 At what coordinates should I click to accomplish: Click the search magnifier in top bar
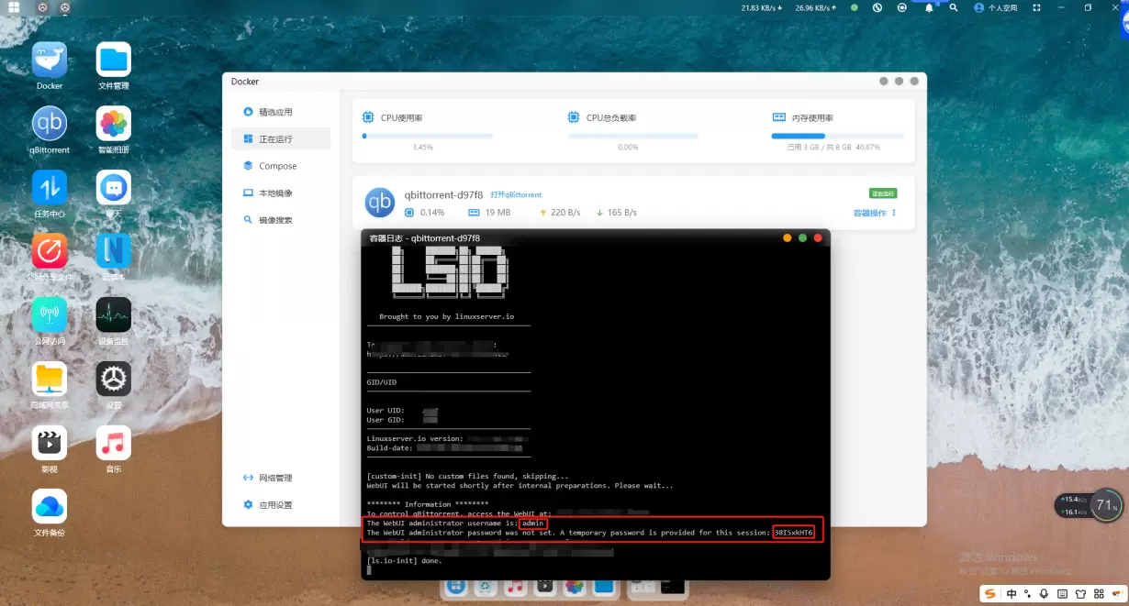click(954, 7)
